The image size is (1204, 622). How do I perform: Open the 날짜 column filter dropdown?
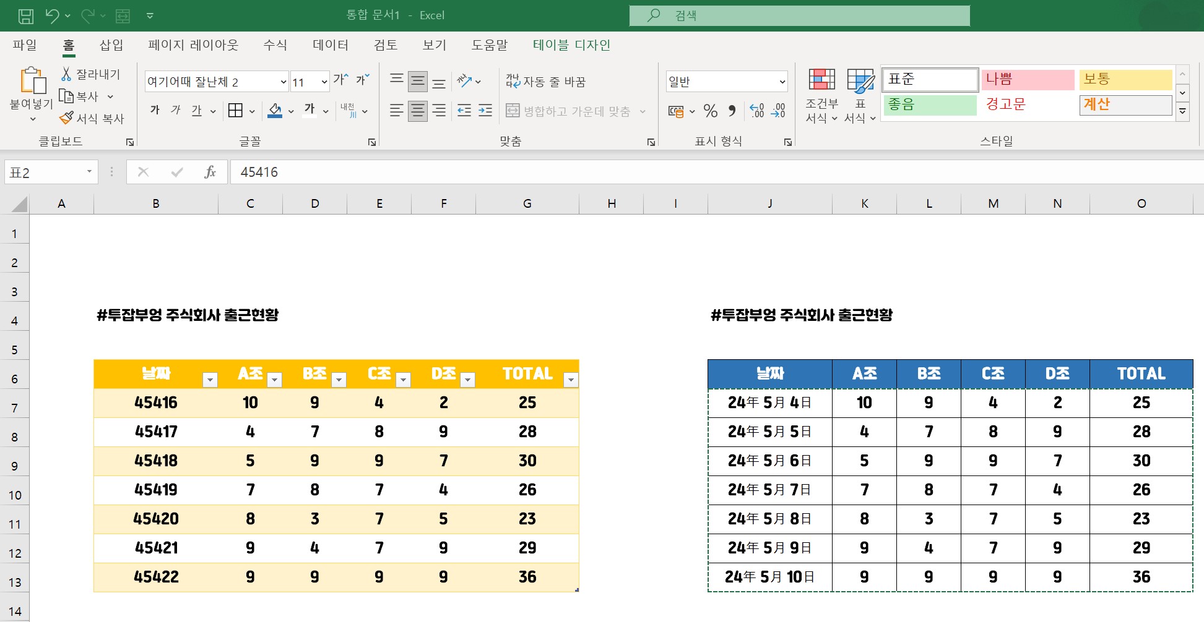(x=210, y=380)
